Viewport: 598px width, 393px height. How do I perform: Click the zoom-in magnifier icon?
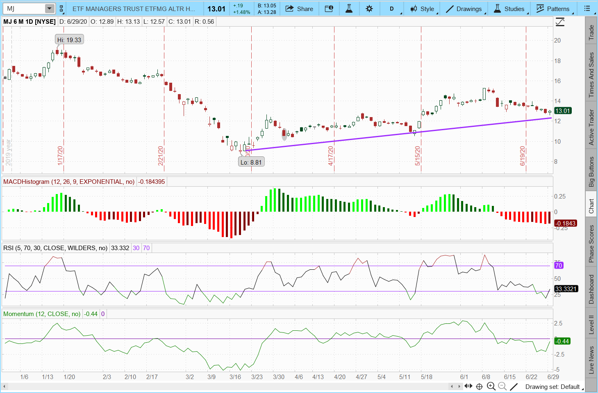click(x=491, y=386)
